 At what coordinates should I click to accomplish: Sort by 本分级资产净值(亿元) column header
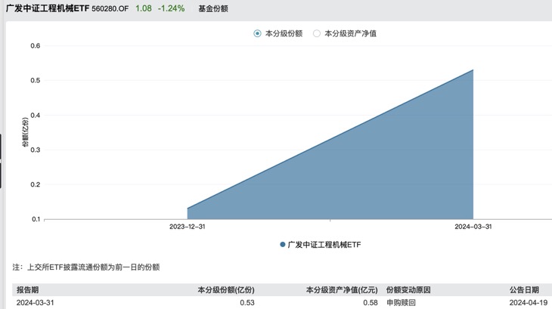[x=342, y=290]
